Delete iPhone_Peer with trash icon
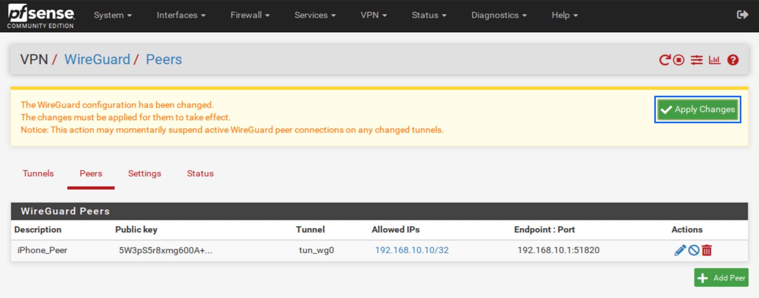This screenshot has height=298, width=759. (707, 250)
